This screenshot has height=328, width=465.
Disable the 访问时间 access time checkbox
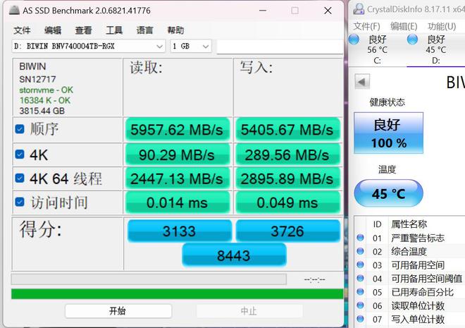(20, 202)
